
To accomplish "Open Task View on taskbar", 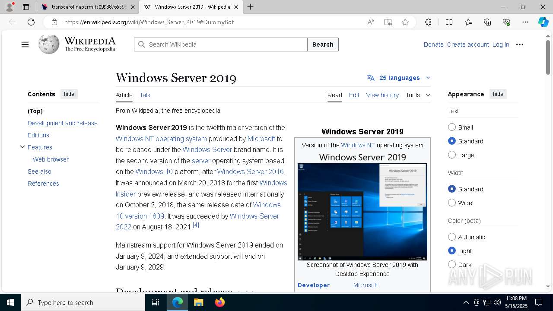I will [x=156, y=302].
